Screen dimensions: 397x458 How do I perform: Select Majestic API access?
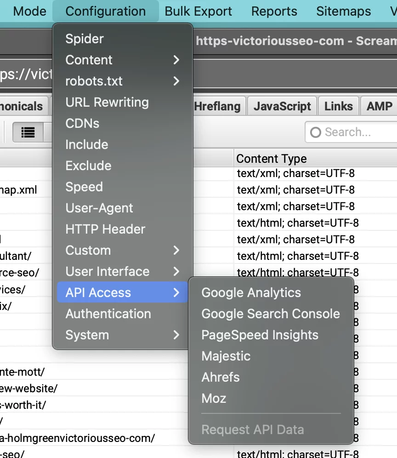pyautogui.click(x=271, y=356)
